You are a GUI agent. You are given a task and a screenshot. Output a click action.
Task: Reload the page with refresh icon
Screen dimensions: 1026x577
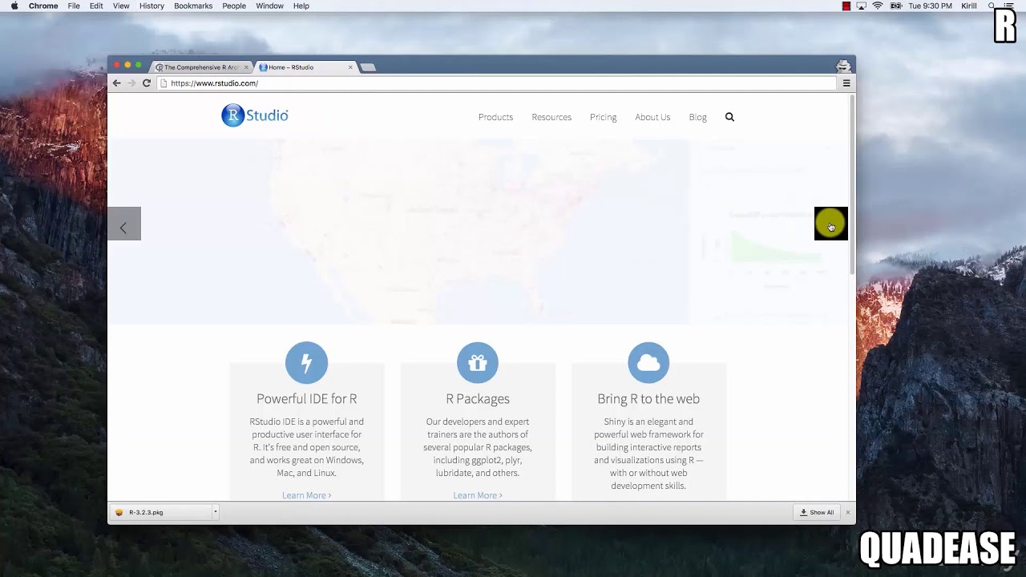coord(147,83)
